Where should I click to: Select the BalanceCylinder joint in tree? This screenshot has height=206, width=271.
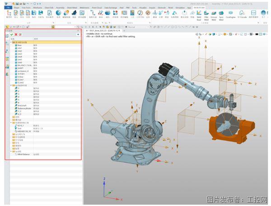point(24,108)
